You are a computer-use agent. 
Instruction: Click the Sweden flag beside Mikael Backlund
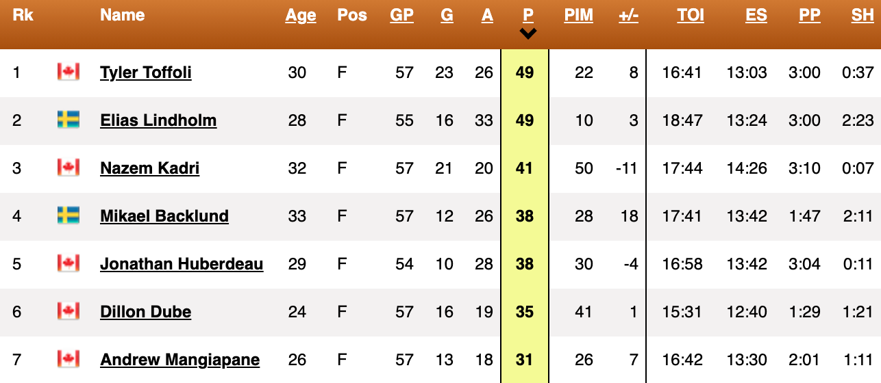pyautogui.click(x=69, y=216)
